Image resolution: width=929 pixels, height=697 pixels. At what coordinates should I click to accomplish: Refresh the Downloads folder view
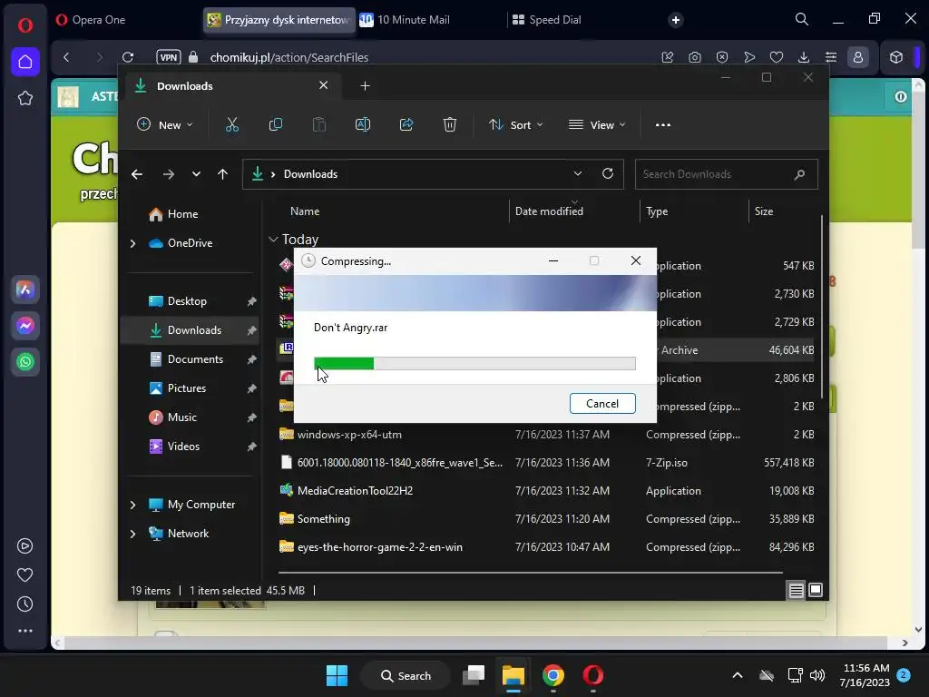607,173
